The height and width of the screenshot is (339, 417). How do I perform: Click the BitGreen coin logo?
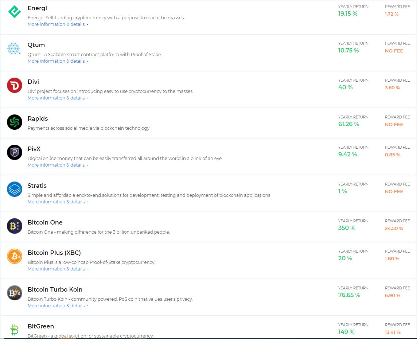[x=14, y=330]
